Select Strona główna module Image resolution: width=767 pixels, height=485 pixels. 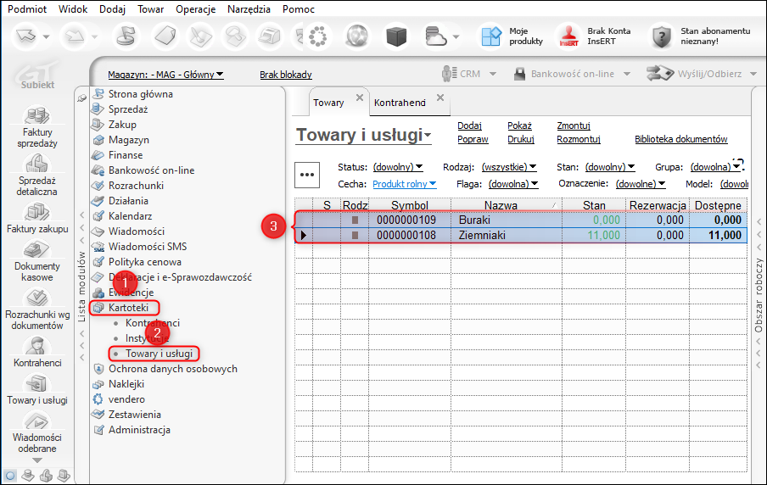coord(140,94)
